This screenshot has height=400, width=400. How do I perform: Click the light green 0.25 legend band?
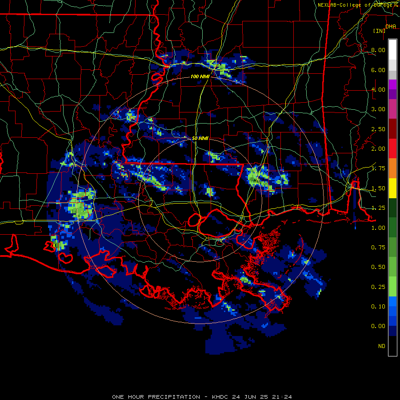tap(392, 287)
